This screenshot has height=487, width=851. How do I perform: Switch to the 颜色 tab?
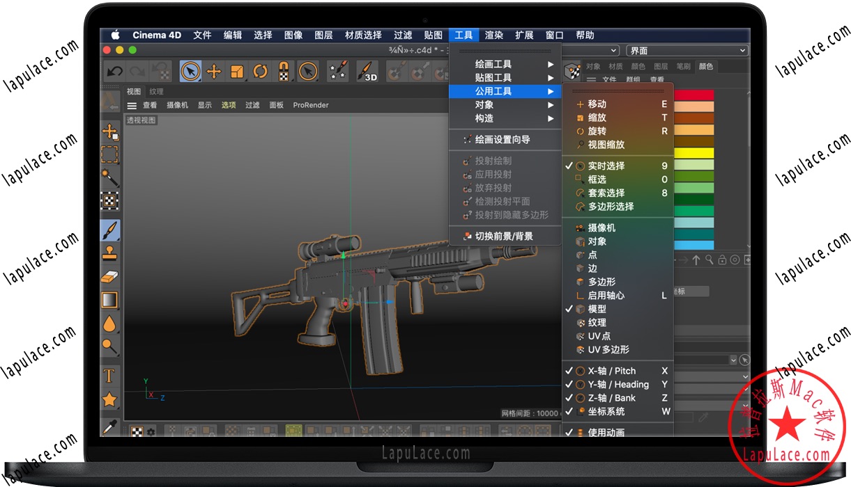[x=706, y=65]
